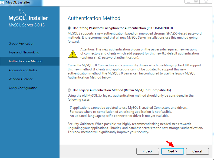The width and height of the screenshot is (214, 160).
Task: Click the 'Security Guidance' paragraph
Action: [135, 128]
